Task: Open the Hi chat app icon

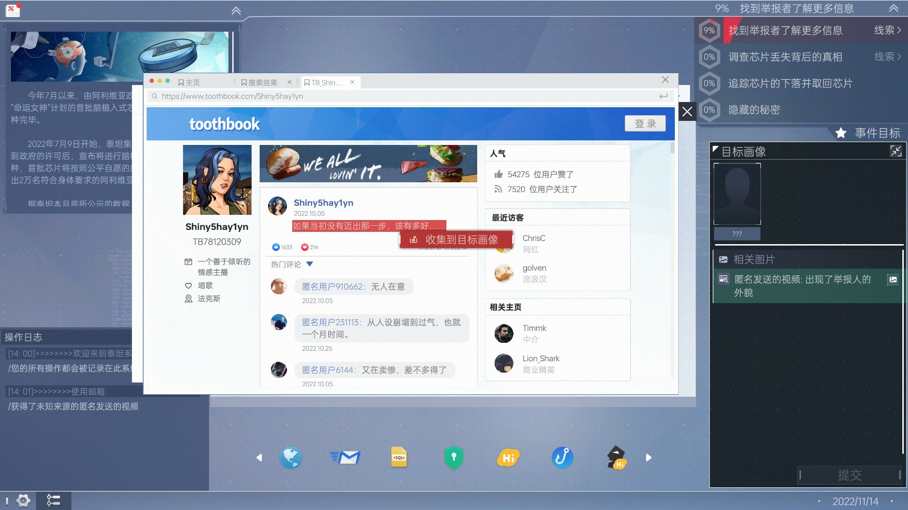Action: coord(507,457)
